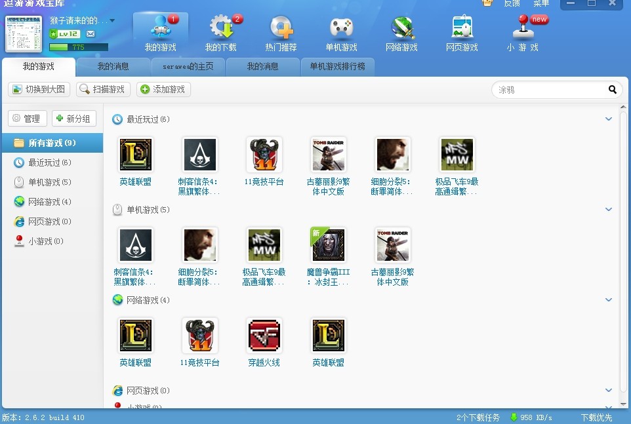631x424 pixels.
Task: Click the 扫描游戏 button
Action: pyautogui.click(x=102, y=89)
